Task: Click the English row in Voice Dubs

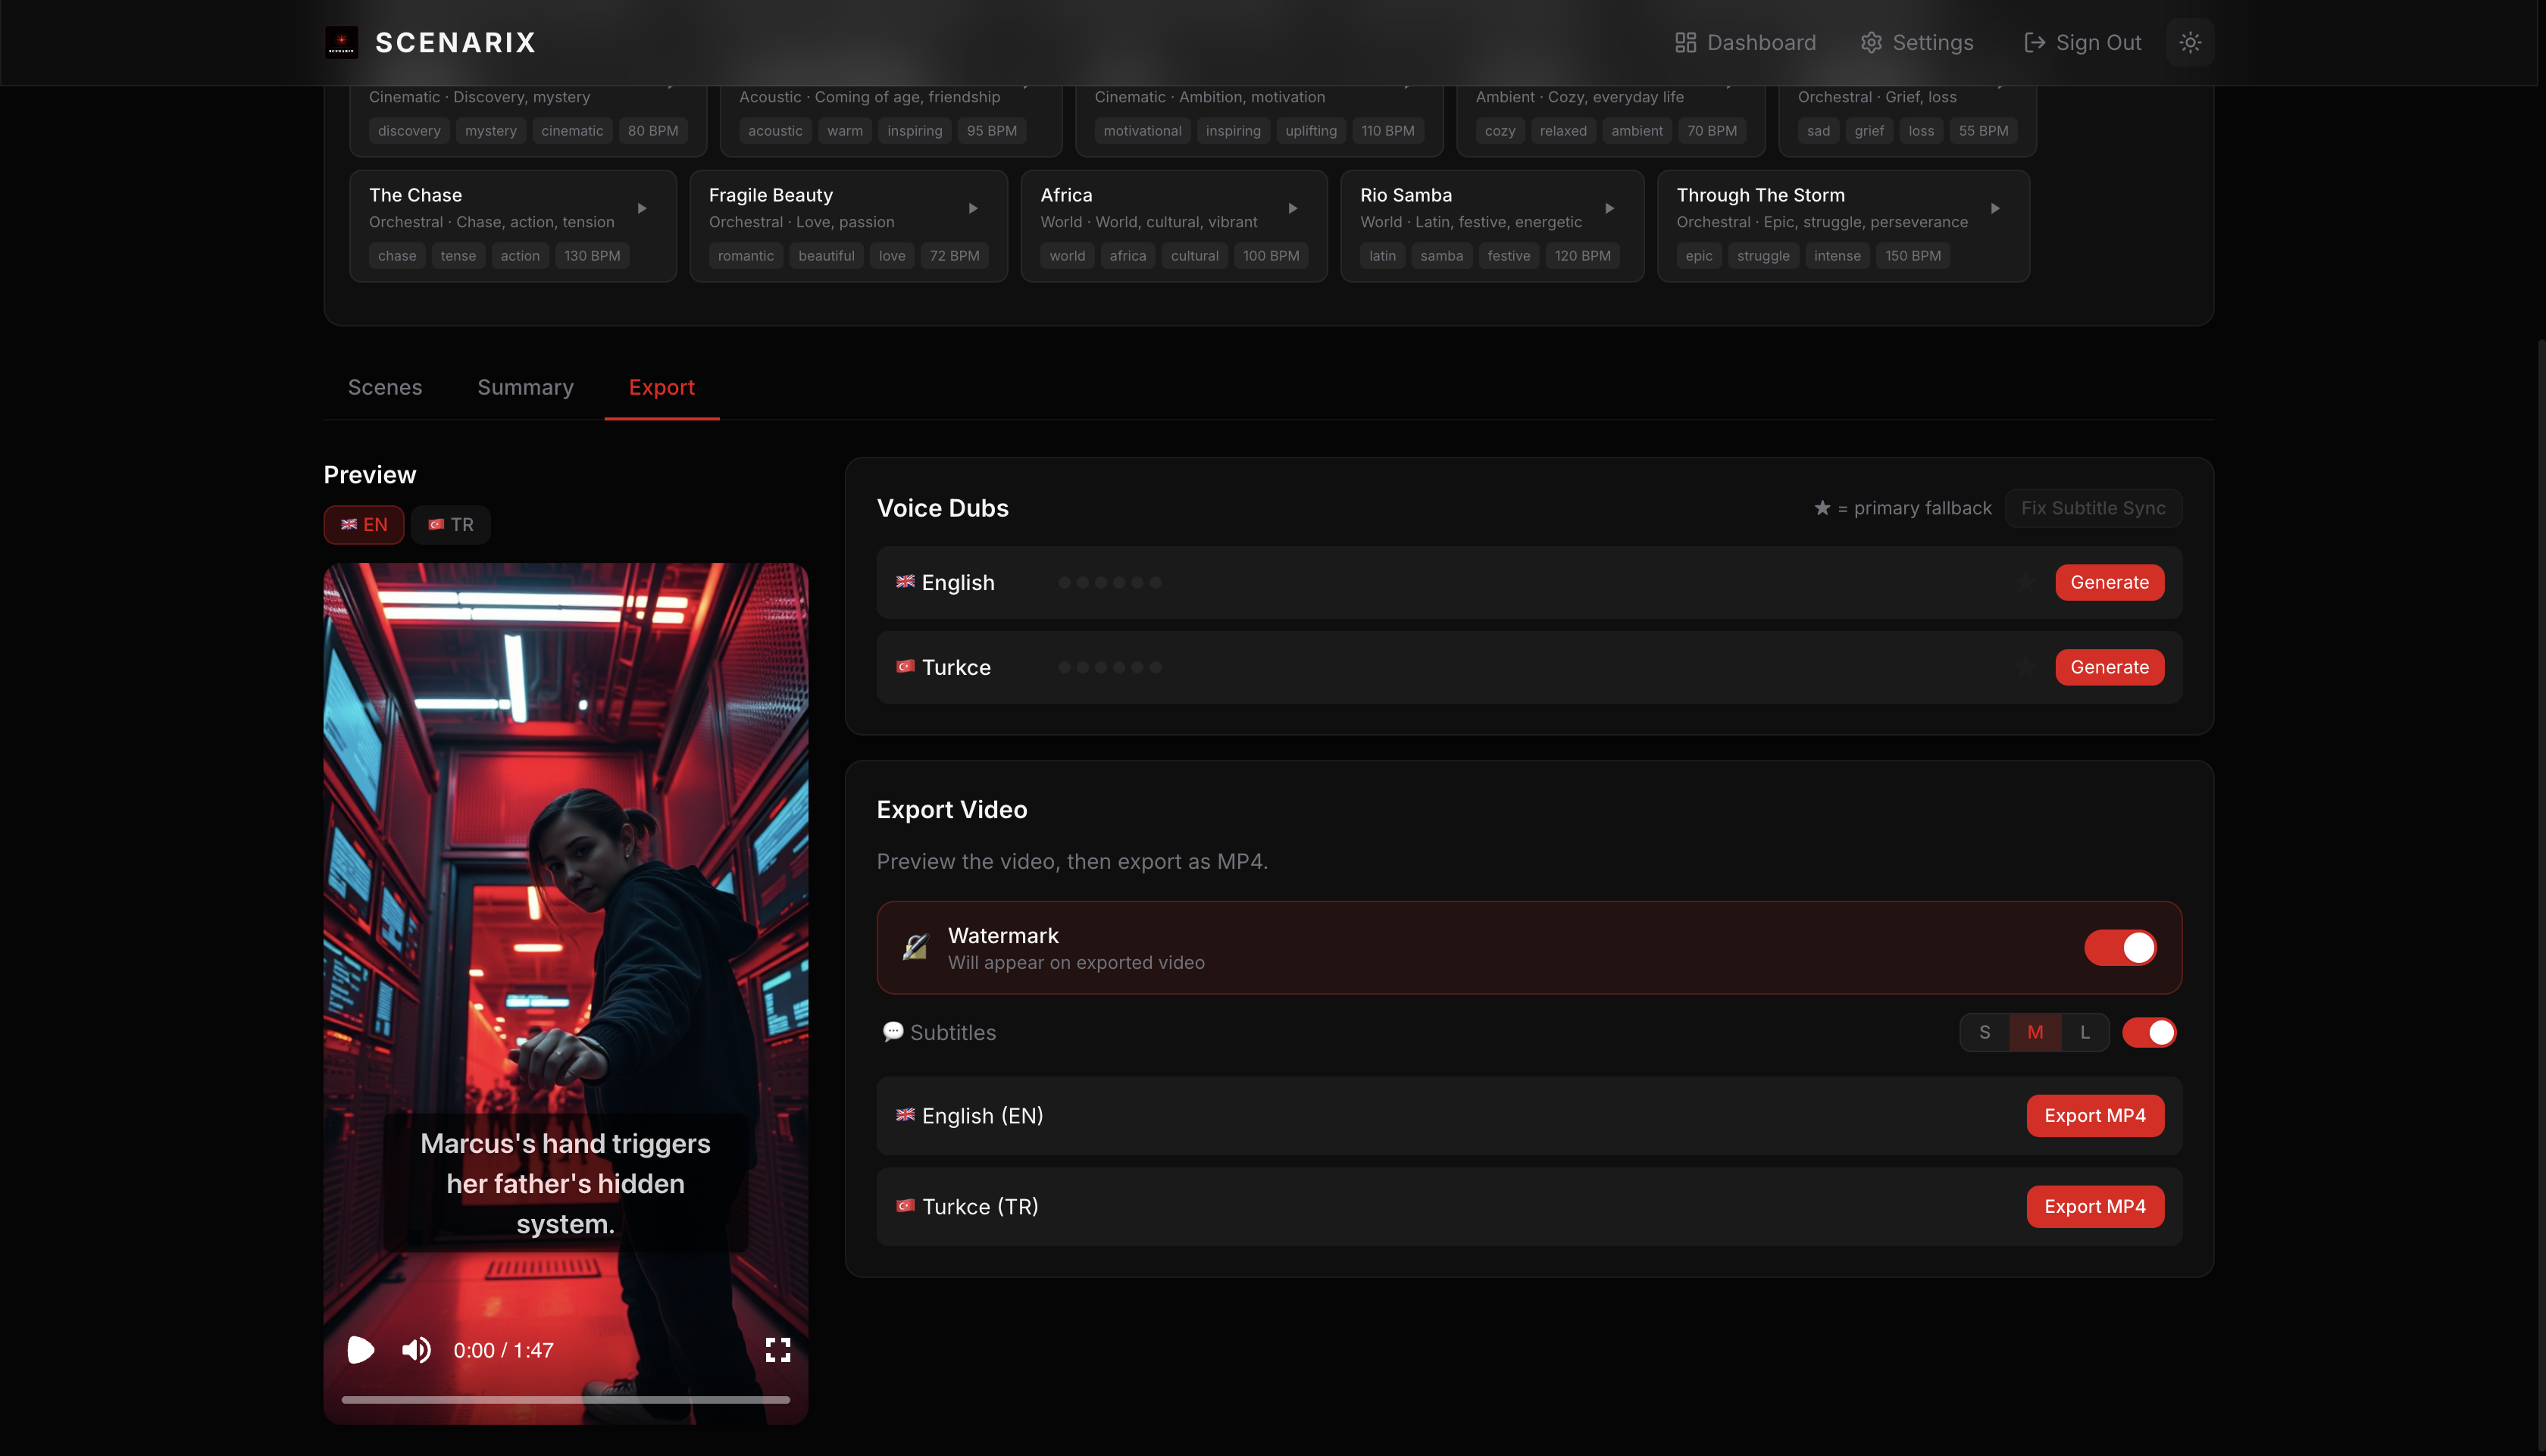Action: tap(1529, 582)
